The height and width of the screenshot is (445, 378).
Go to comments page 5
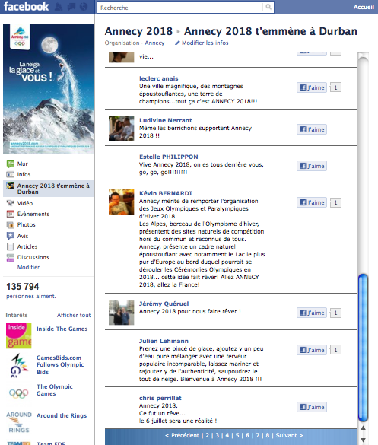pyautogui.click(x=237, y=435)
